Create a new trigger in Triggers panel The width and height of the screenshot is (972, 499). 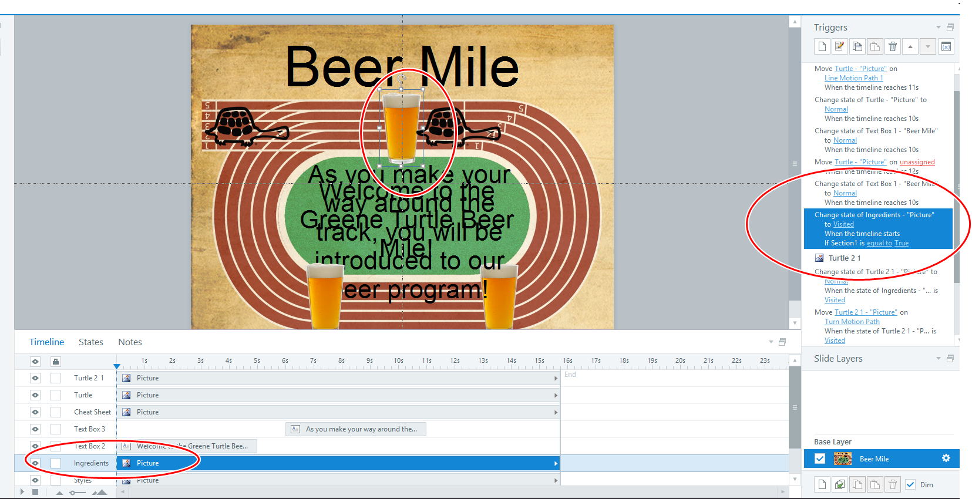pyautogui.click(x=822, y=46)
